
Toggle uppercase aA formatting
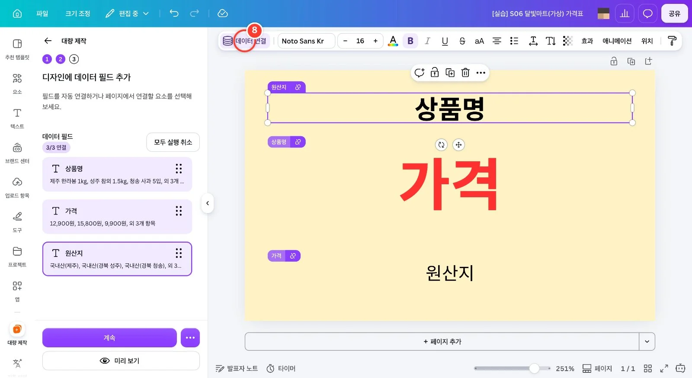click(x=479, y=41)
